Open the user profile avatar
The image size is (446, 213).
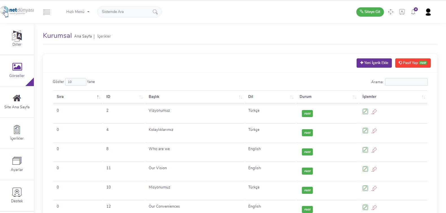[x=428, y=12]
